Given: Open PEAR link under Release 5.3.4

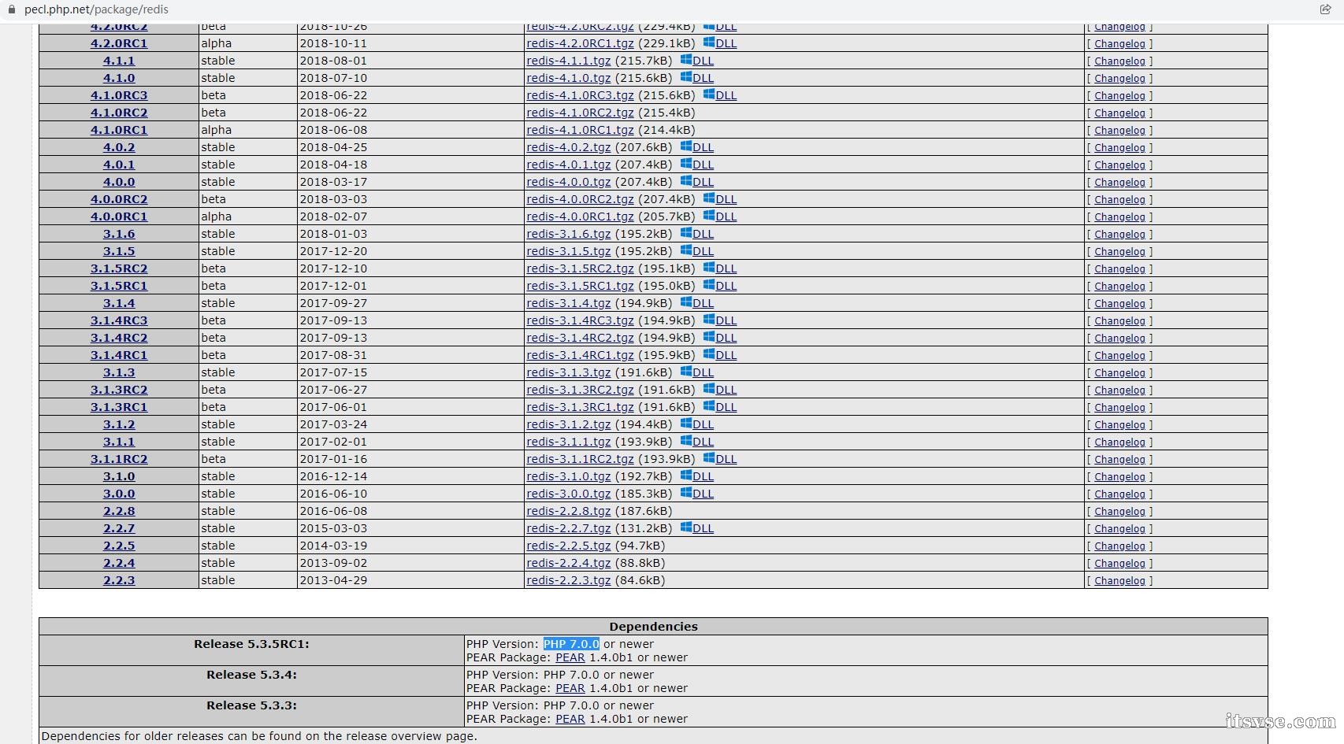Looking at the screenshot, I should [570, 688].
